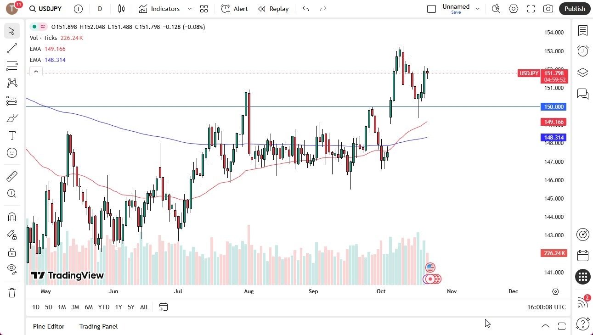Select the text annotation tool

coord(11,135)
